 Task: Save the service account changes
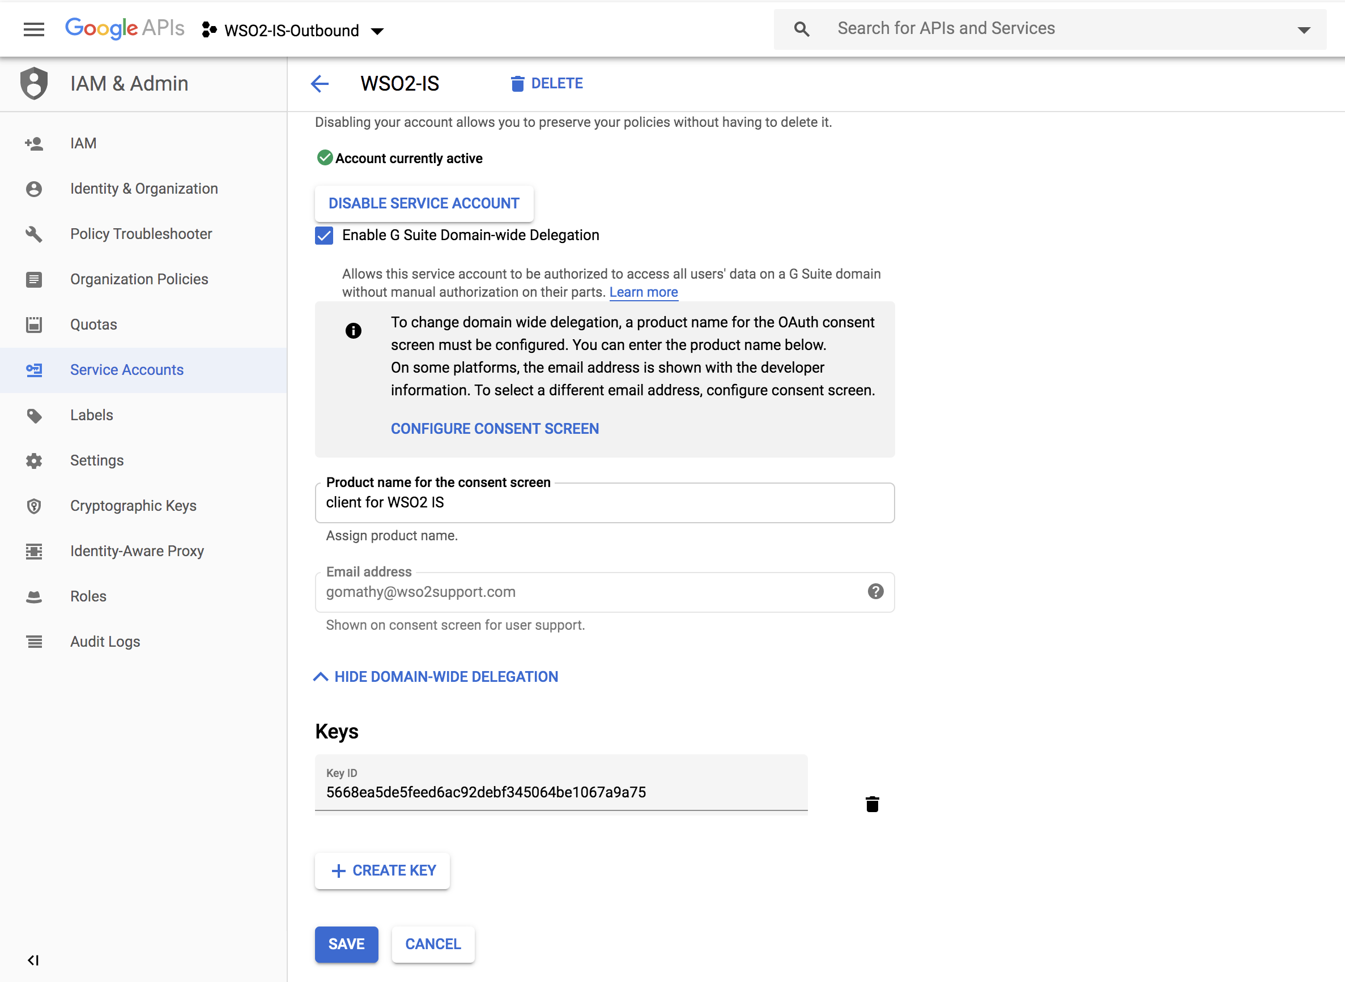[347, 944]
